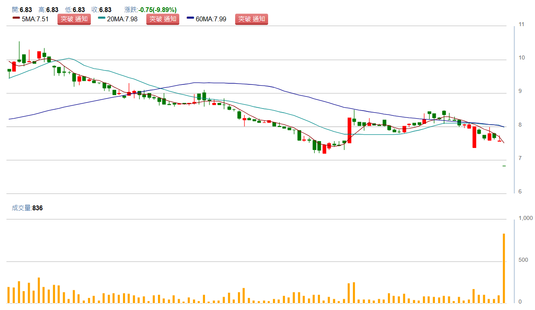Click the tallest orange volume bar

(504, 268)
